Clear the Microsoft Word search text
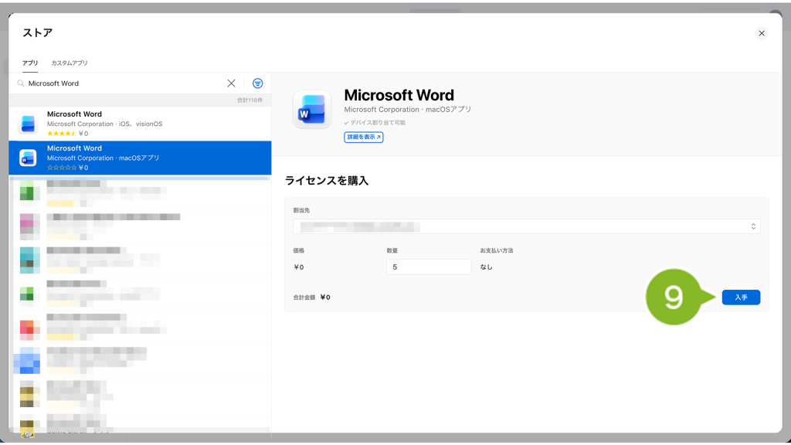 [231, 83]
